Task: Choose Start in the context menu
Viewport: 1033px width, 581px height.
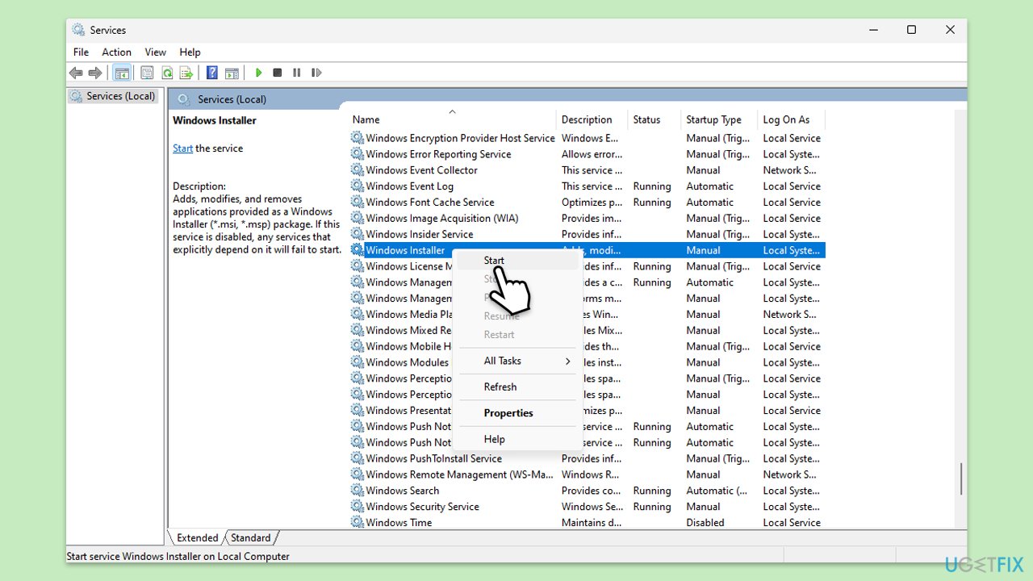Action: click(x=517, y=261)
